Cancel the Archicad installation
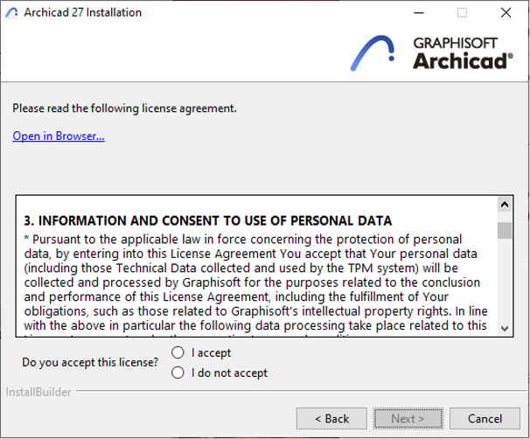The image size is (530, 439). pyautogui.click(x=485, y=419)
